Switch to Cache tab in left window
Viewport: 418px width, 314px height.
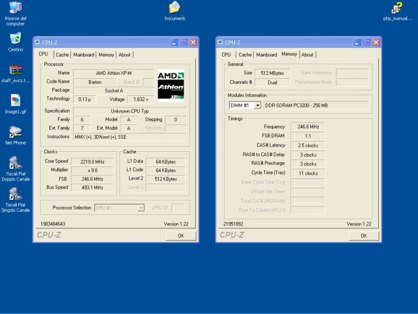[x=62, y=55]
